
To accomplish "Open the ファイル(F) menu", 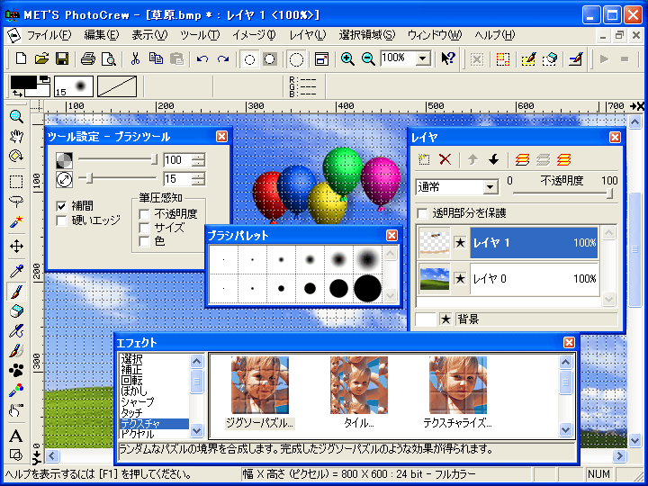I will click(x=49, y=35).
